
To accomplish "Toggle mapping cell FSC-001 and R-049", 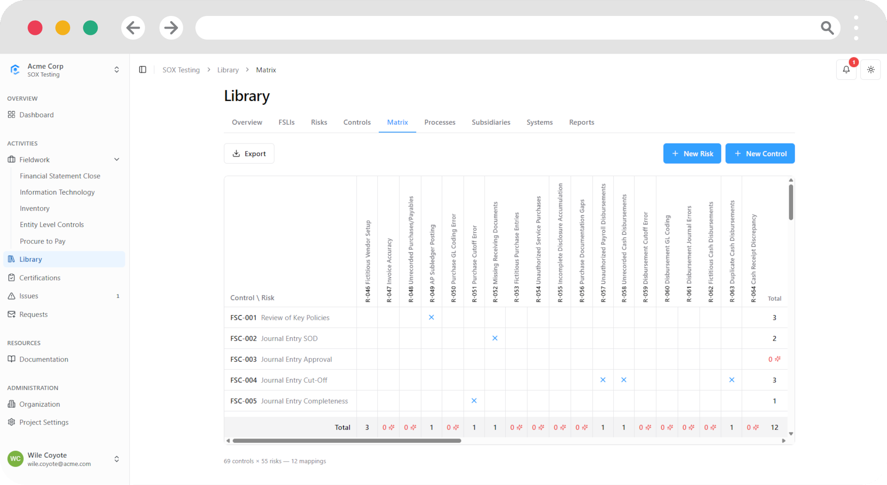I will point(432,318).
